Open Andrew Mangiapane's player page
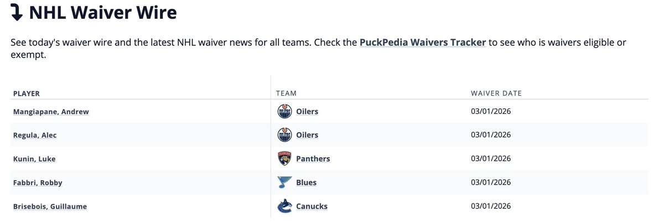Viewport: 664px width, 224px height. [51, 112]
